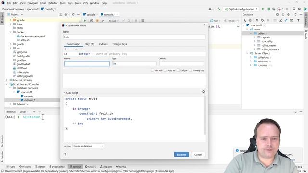Open the Services tool window
This screenshot has width=308, height=173.
(x=90, y=167)
